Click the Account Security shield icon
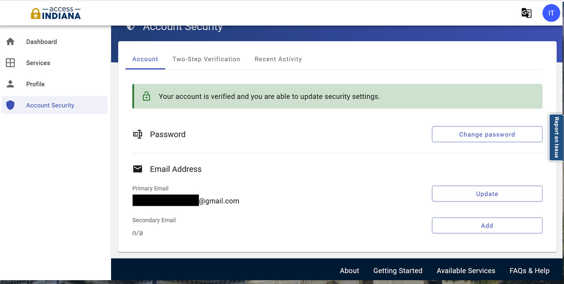Screen dimensions: 564x284 (10, 105)
